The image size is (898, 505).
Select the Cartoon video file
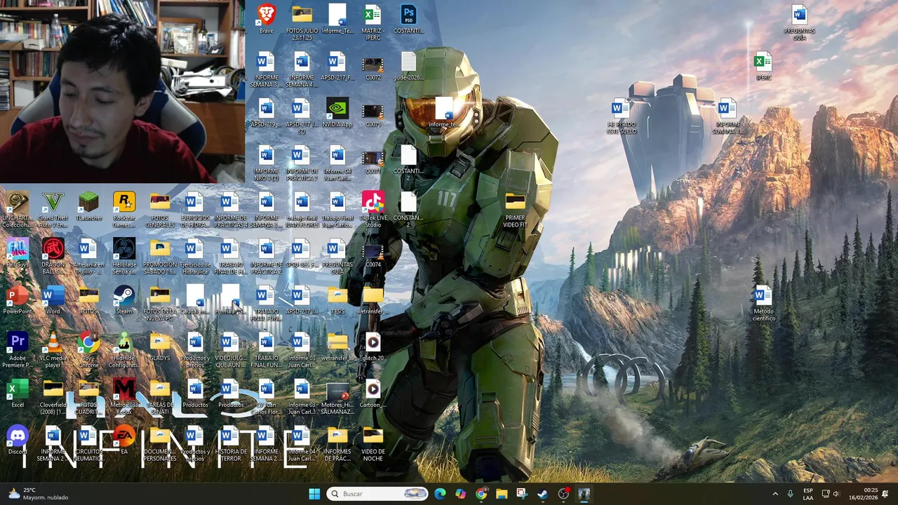point(373,393)
